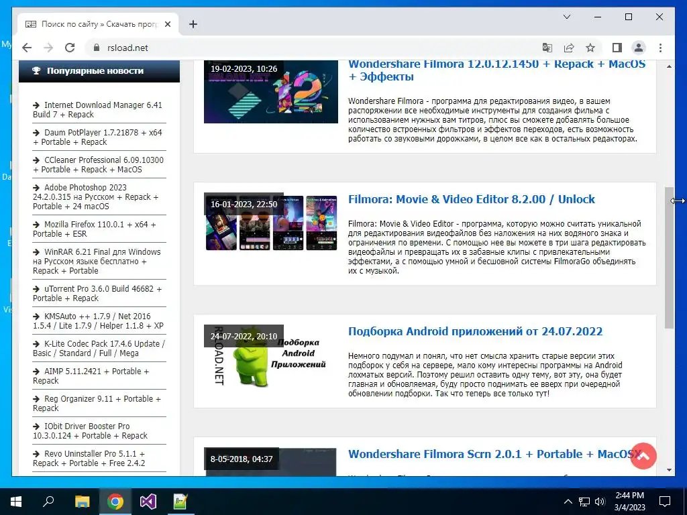Image resolution: width=687 pixels, height=515 pixels.
Task: Open the green notepad app on taskbar
Action: coord(180,502)
